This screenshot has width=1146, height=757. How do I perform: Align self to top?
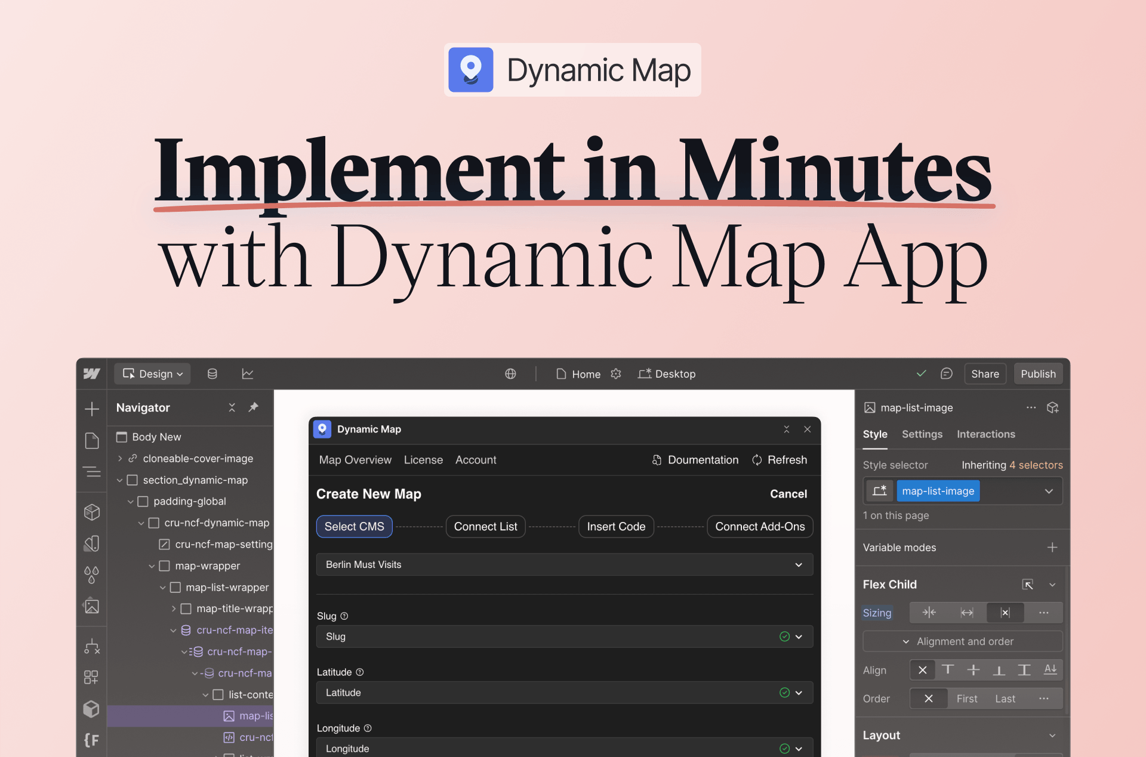[948, 670]
